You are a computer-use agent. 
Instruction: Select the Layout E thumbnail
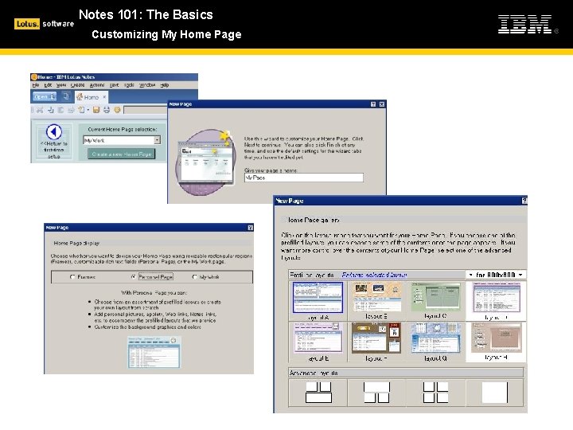click(318, 338)
